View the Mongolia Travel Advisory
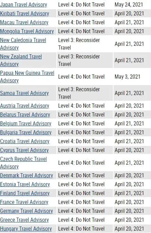The image size is (151, 233). coord(27,31)
